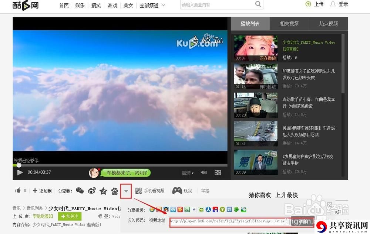The width and height of the screenshot is (370, 234).
Task: Share video via Douban 豆 icon
Action: (x=187, y=209)
